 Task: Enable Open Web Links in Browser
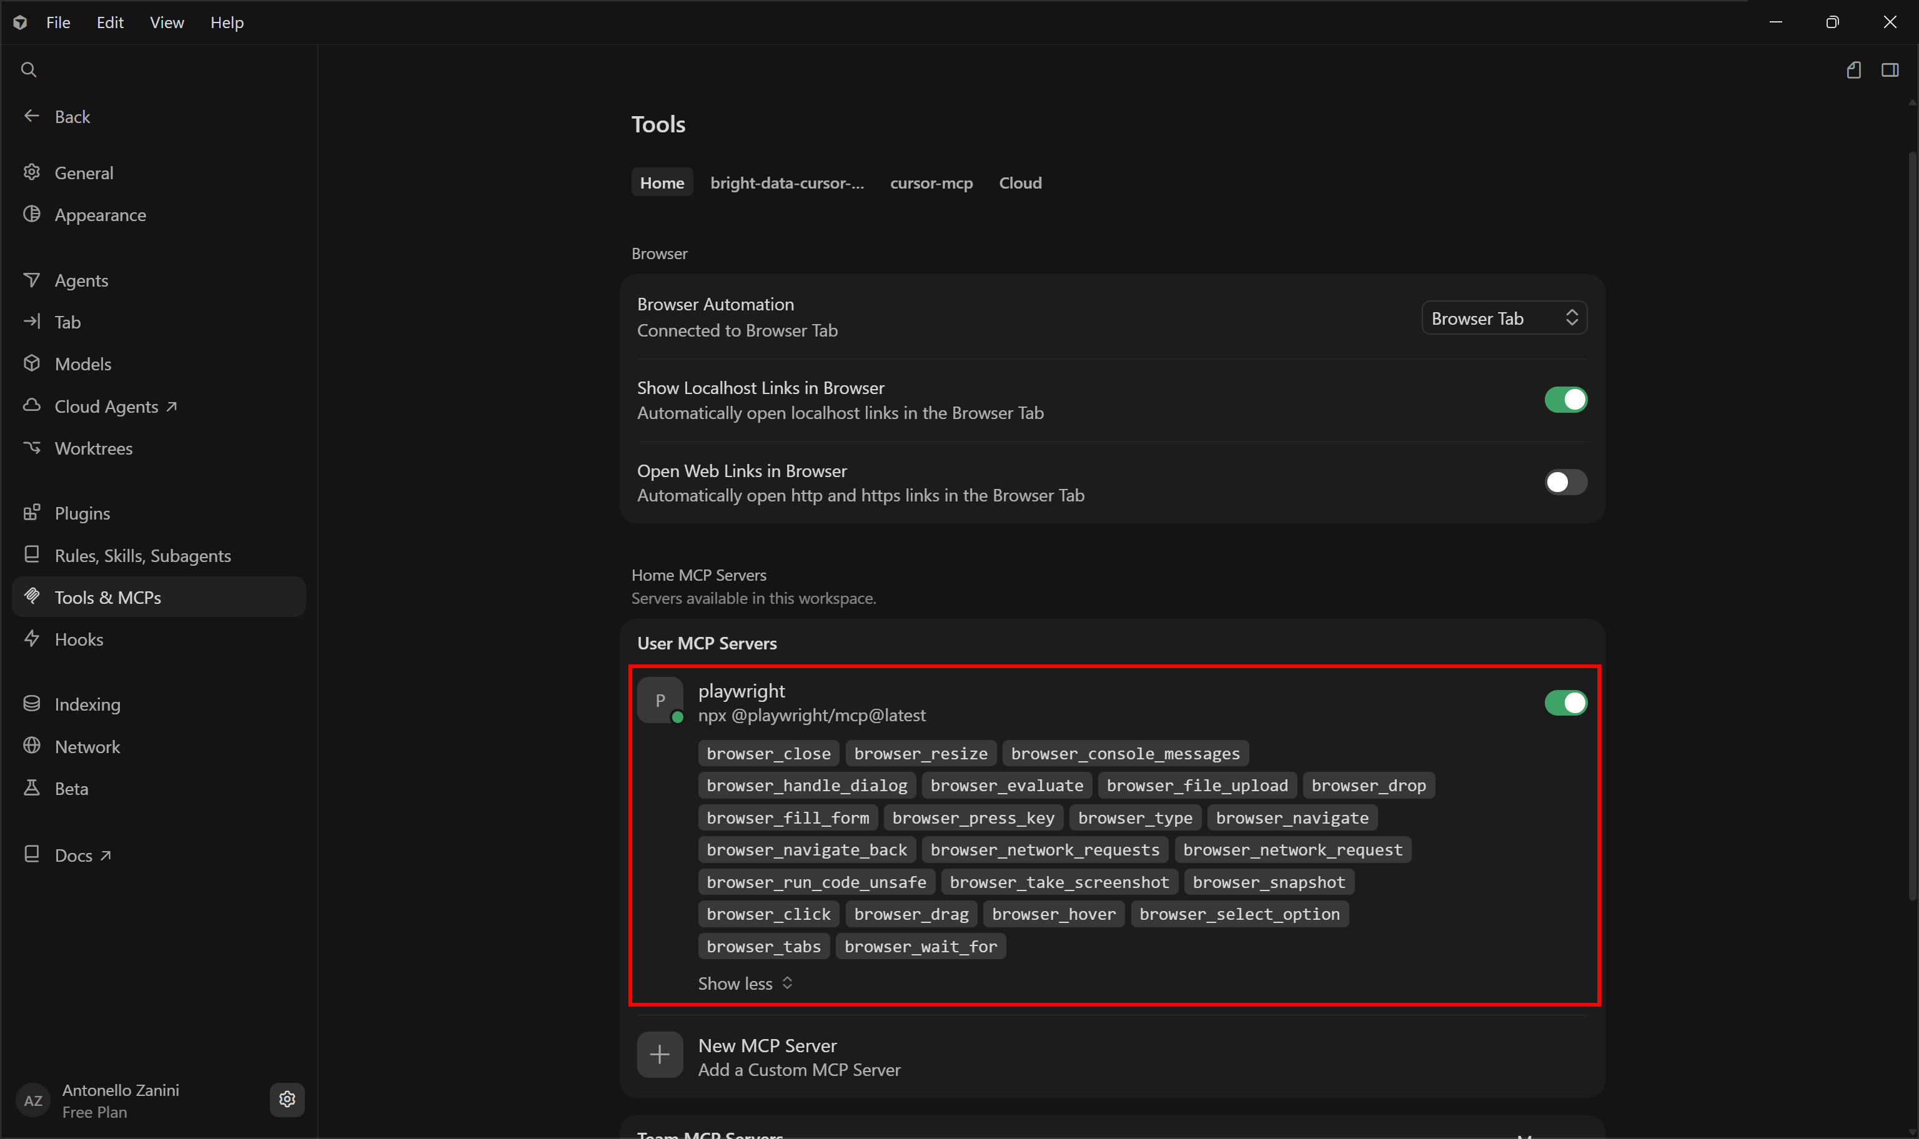(1565, 482)
